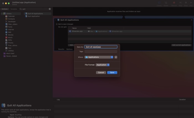Open the Calendar category in Library
The image size is (194, 118).
10,16
